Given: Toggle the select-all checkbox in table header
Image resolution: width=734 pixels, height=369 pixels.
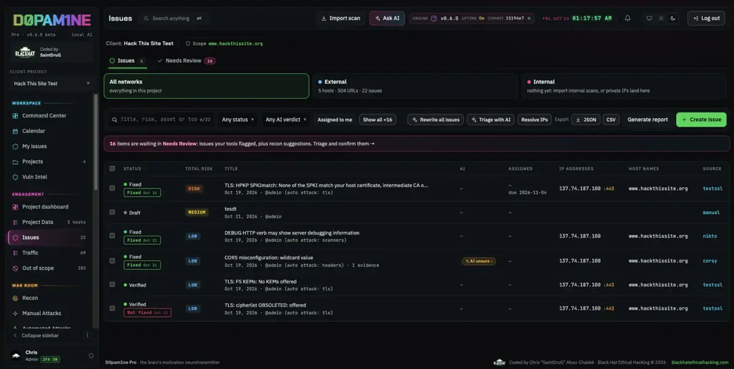Looking at the screenshot, I should click(112, 168).
